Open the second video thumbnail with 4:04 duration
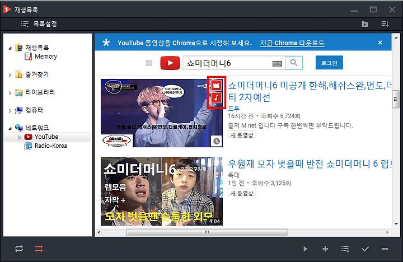The height and width of the screenshot is (262, 403). (x=162, y=191)
